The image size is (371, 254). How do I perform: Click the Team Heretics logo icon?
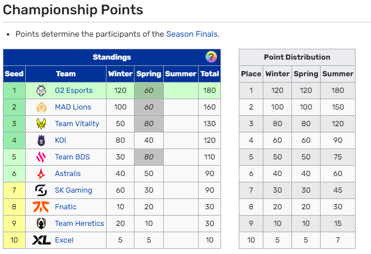click(41, 224)
